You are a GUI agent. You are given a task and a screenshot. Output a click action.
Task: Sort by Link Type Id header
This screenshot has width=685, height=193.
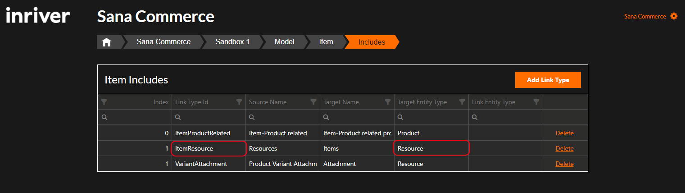192,102
